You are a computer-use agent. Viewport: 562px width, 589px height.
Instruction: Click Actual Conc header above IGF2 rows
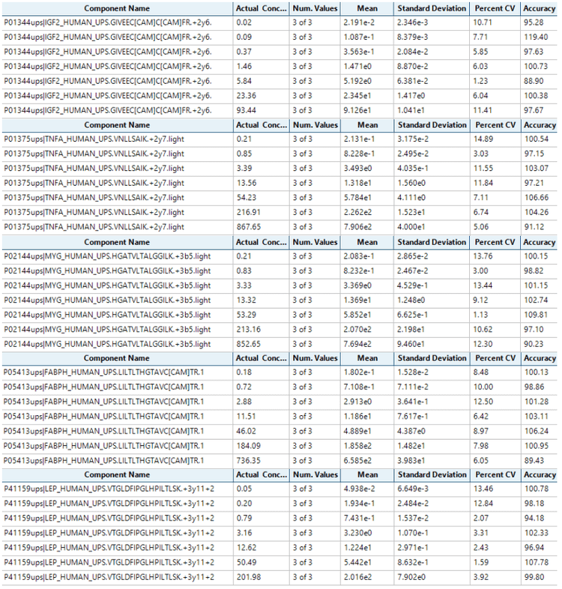260,8
